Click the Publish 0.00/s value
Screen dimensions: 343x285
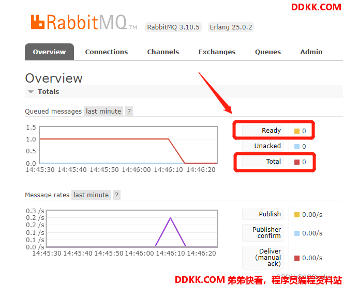point(312,215)
